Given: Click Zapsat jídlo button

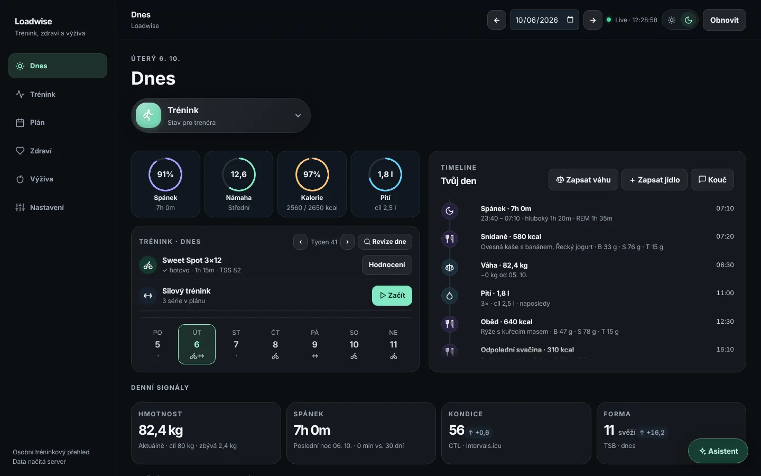Looking at the screenshot, I should point(654,180).
